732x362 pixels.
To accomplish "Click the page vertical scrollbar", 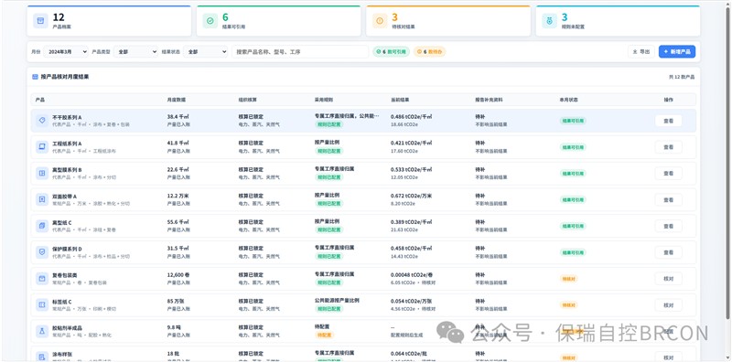I will tap(727, 164).
